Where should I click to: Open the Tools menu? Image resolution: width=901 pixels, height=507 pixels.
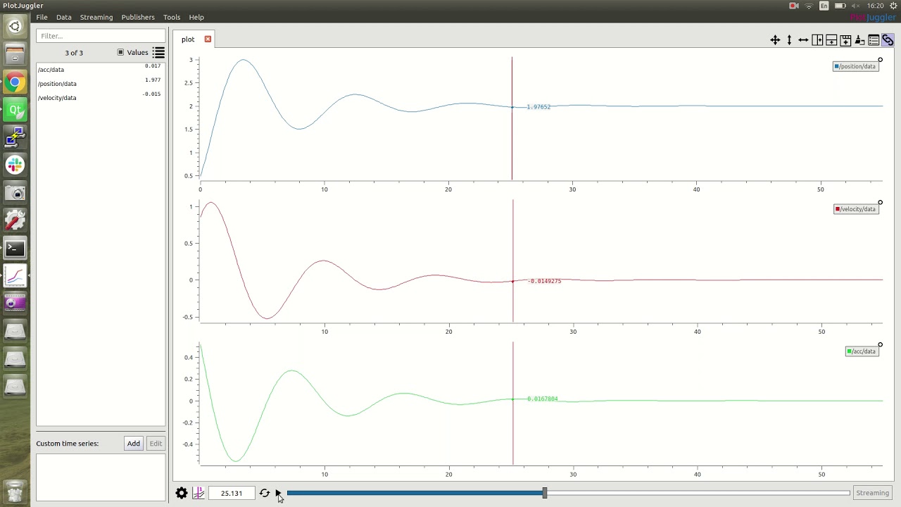click(x=172, y=17)
